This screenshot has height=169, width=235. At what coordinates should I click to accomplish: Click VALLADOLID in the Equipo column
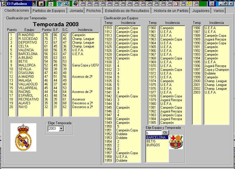(x=28, y=84)
